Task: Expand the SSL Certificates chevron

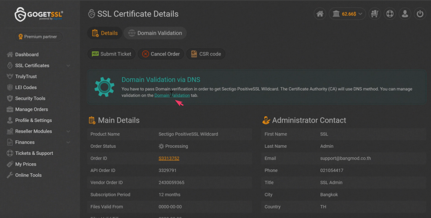Action: coord(68,65)
